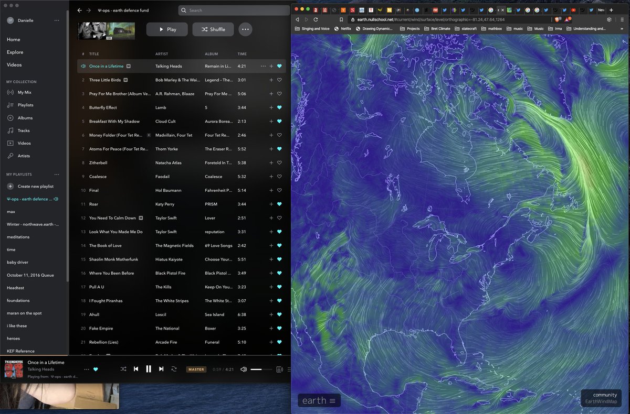Toggle favorite heart for Fake Empire
The width and height of the screenshot is (630, 414).
(x=279, y=329)
